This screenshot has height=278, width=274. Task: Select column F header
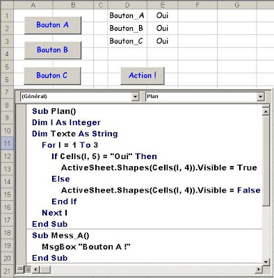point(198,5)
